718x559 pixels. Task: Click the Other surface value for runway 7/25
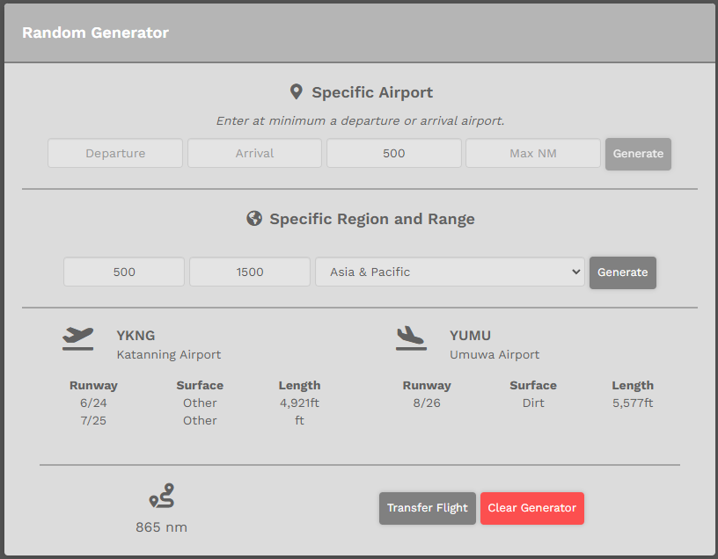tap(200, 420)
